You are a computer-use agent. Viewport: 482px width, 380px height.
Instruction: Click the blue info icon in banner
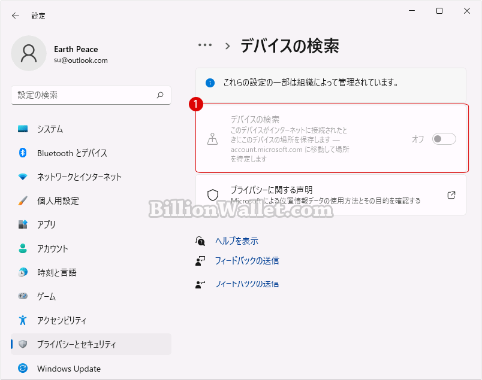(x=210, y=83)
